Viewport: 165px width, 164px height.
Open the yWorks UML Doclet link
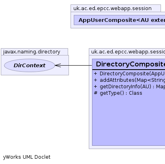click(x=27, y=157)
